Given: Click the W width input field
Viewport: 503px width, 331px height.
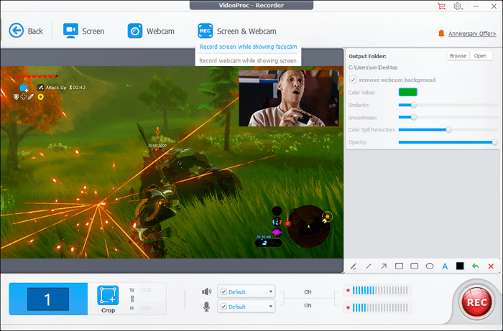Looking at the screenshot, I should [x=151, y=290].
